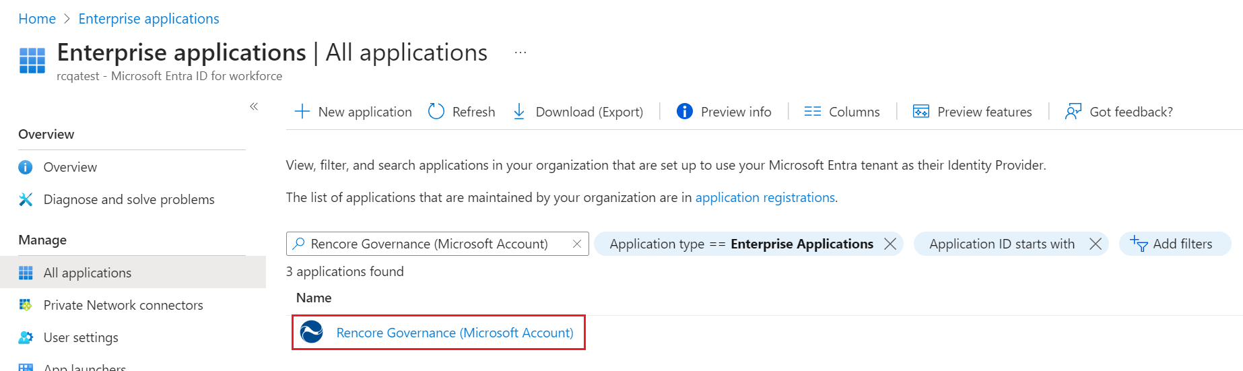
Task: Click the All applications grid icon
Action: (x=26, y=273)
